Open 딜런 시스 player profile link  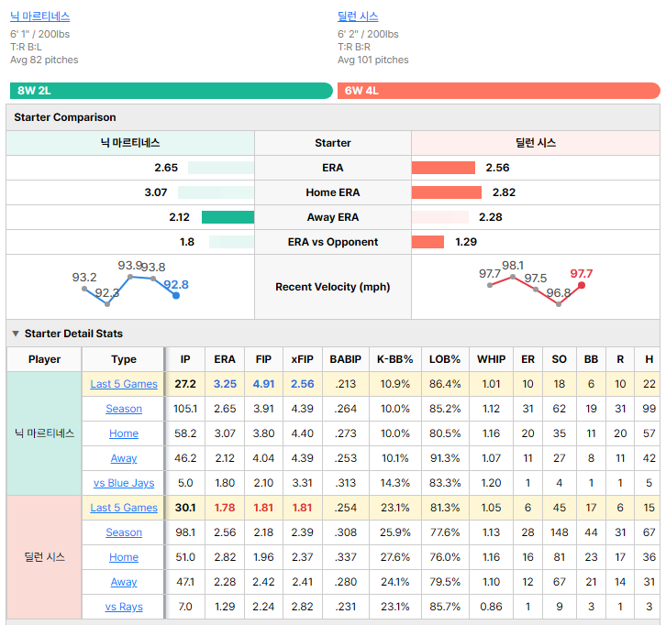point(358,16)
